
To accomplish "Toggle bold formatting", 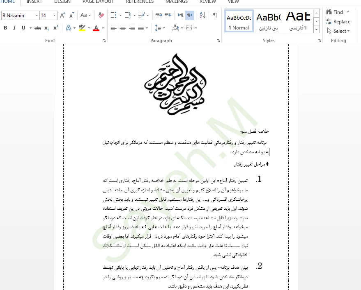I will [x=5, y=28].
